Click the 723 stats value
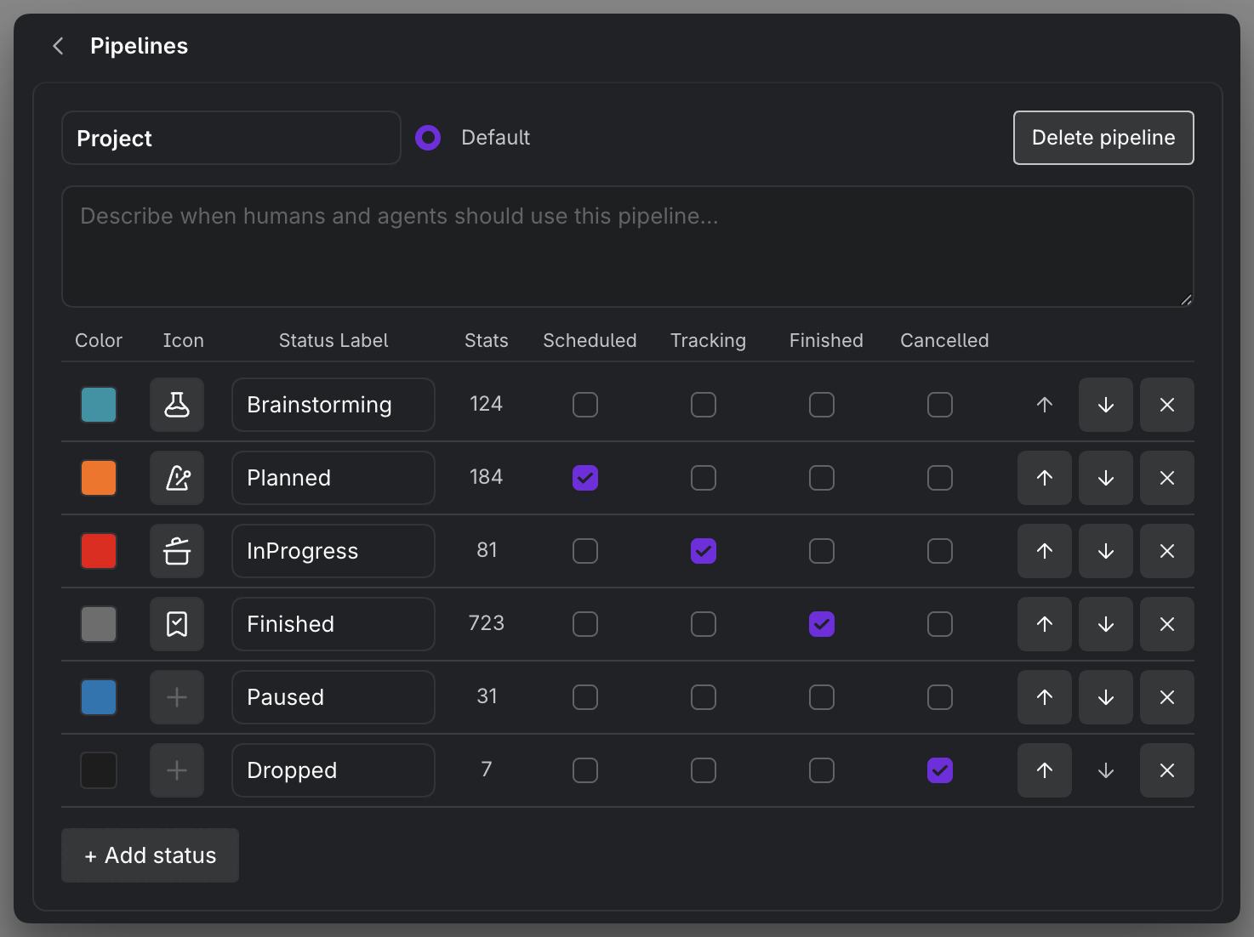The width and height of the screenshot is (1254, 937). 487,623
